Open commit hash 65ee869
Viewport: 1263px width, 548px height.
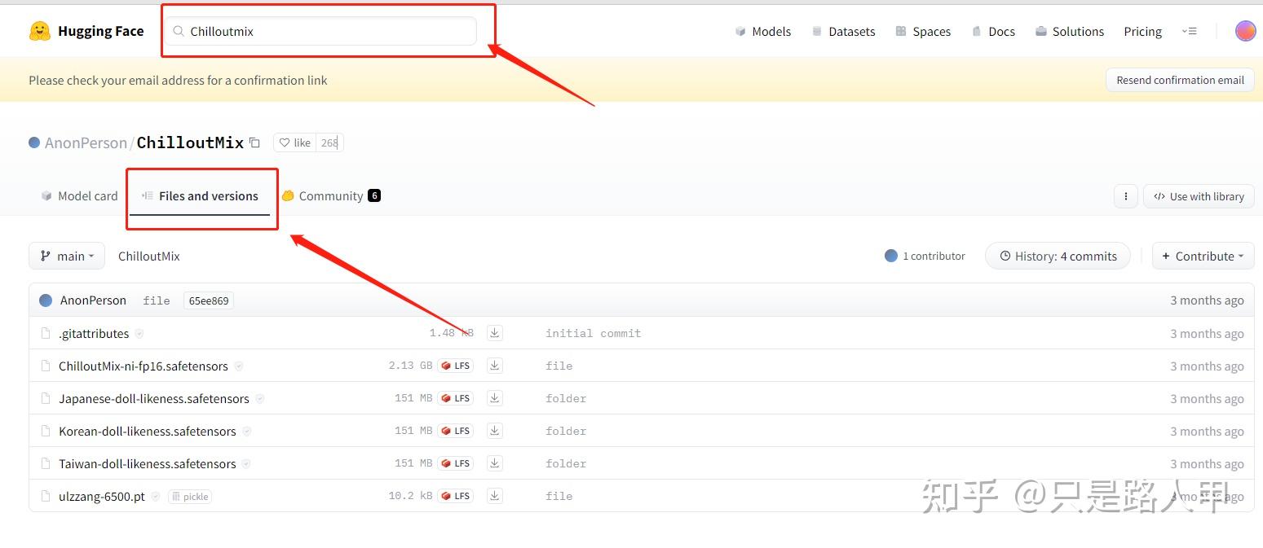[209, 300]
